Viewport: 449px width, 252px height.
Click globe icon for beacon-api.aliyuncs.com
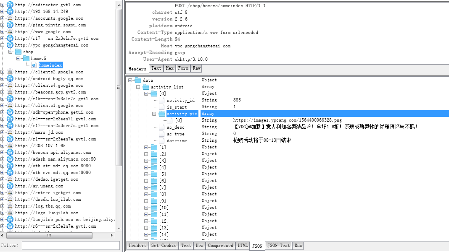(10, 152)
